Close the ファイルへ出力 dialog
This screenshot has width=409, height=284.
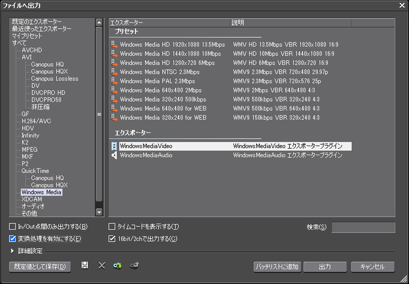click(x=402, y=5)
